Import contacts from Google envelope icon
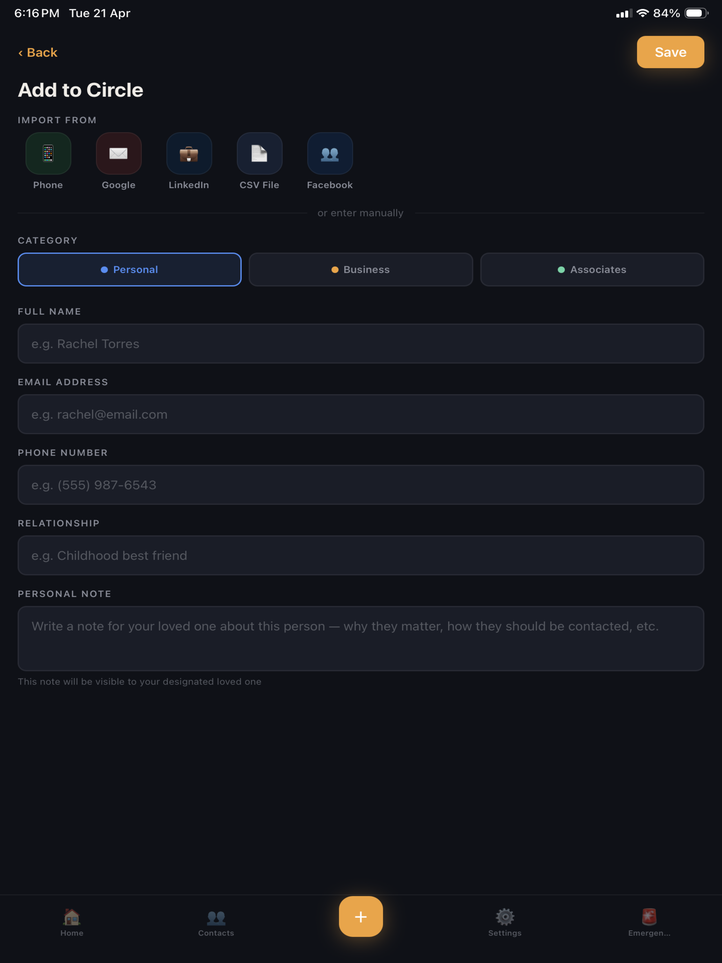 tap(118, 153)
